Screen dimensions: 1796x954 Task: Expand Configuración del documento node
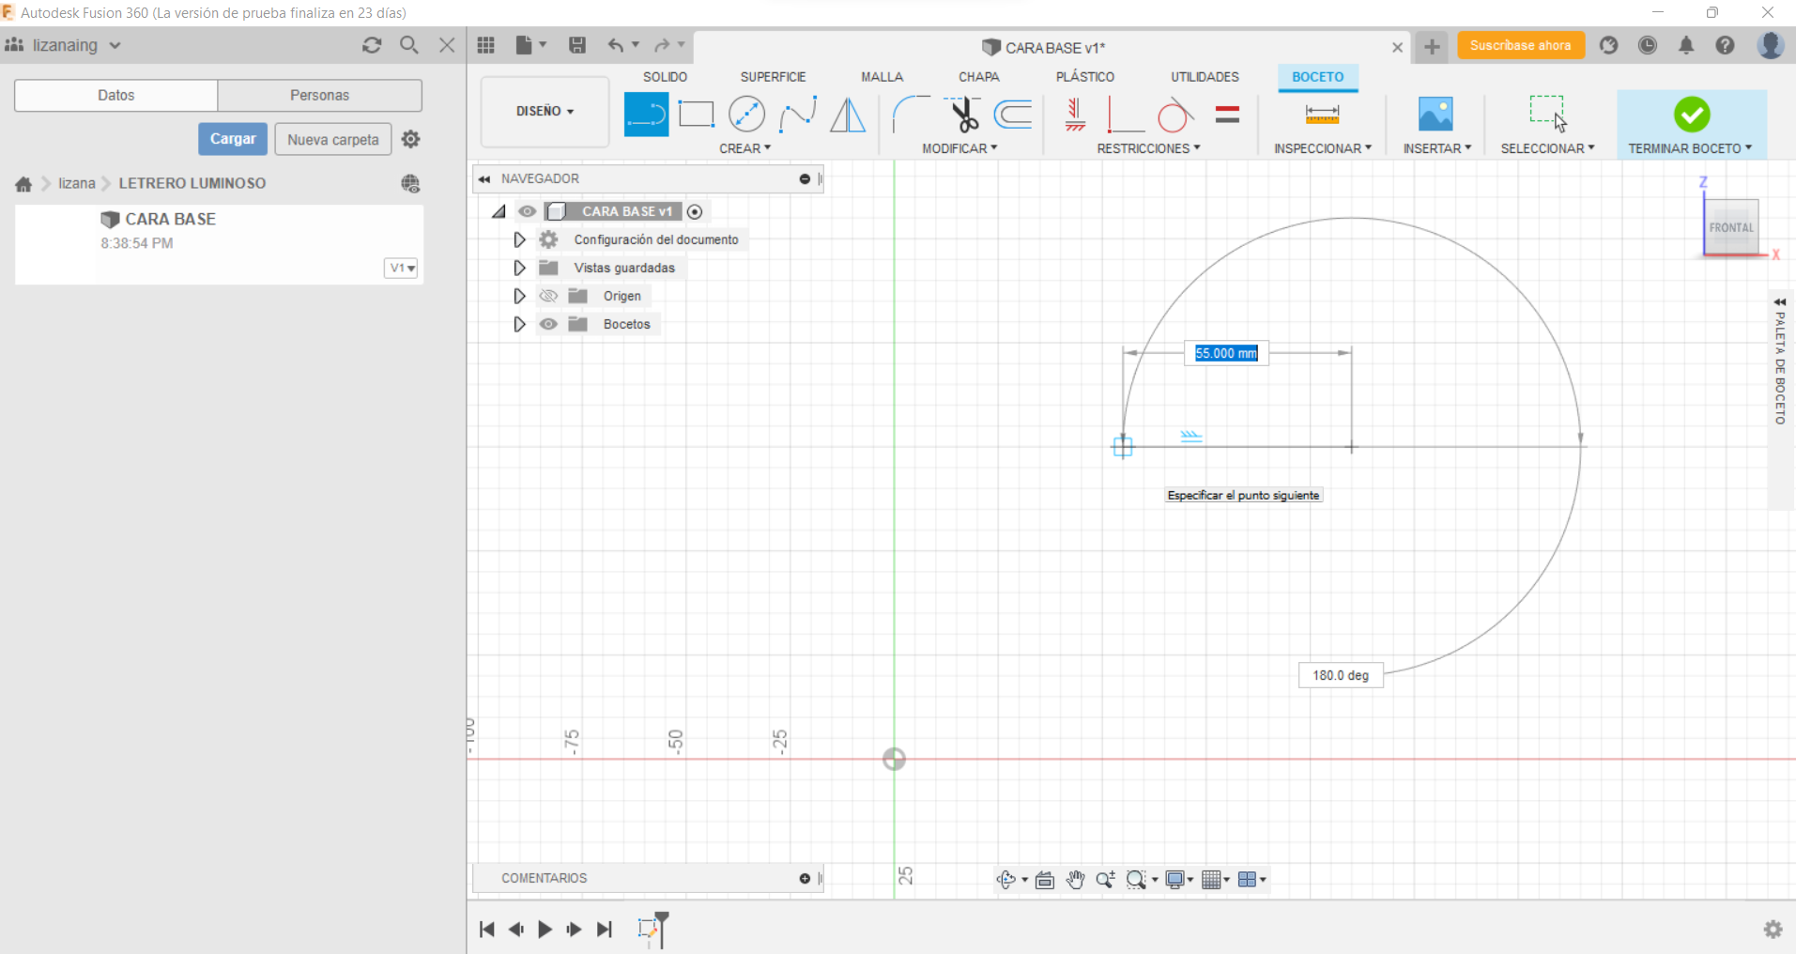(519, 239)
